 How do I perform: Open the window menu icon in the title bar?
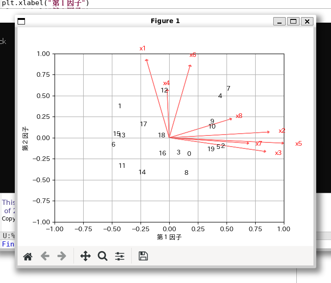pos(21,21)
